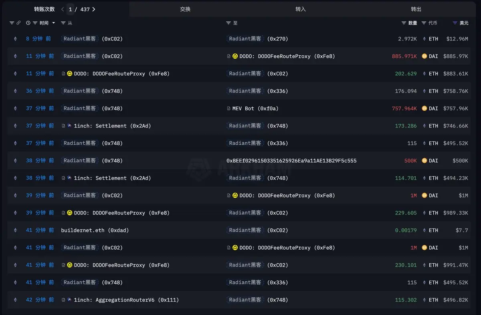This screenshot has height=315, width=481.
Task: Click amount 2.972K
Action: [x=407, y=39]
